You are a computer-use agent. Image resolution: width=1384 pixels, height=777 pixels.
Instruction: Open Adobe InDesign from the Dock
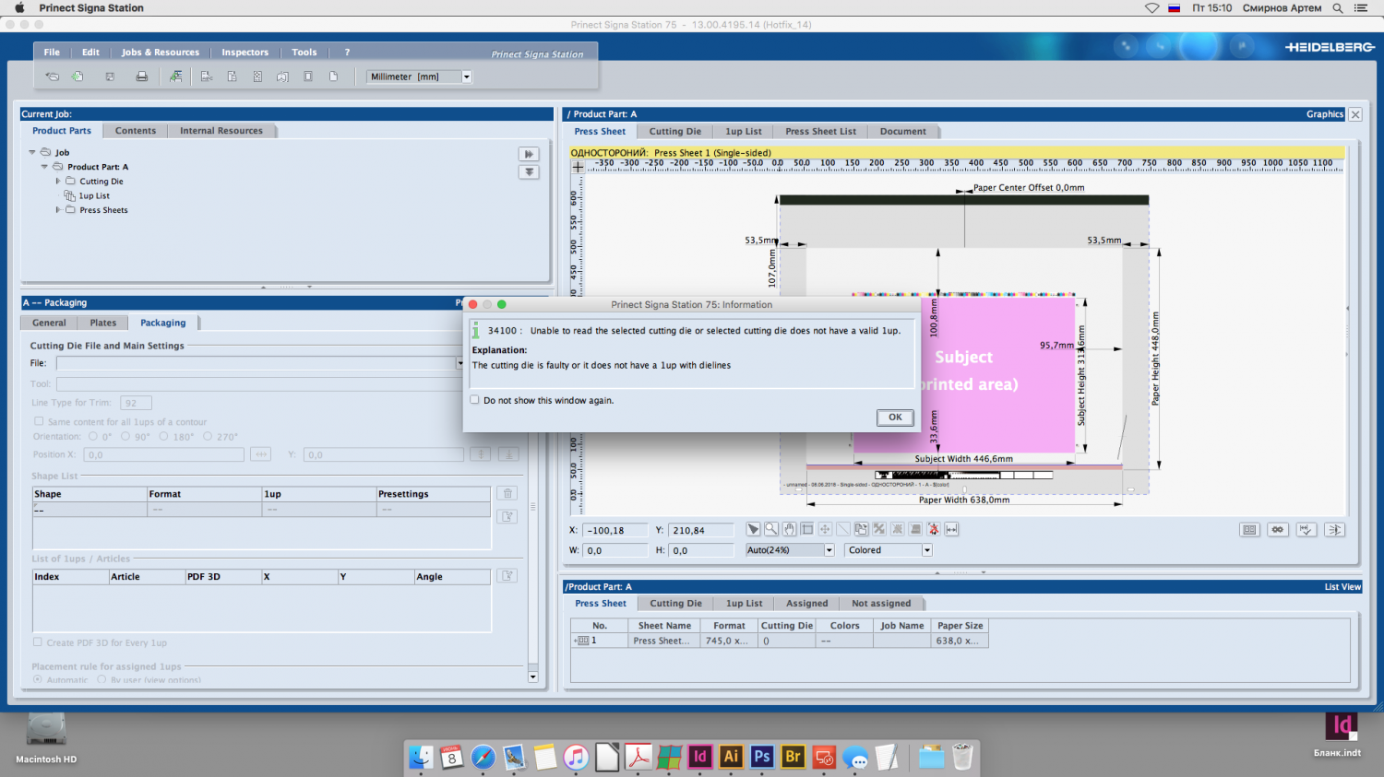[700, 757]
